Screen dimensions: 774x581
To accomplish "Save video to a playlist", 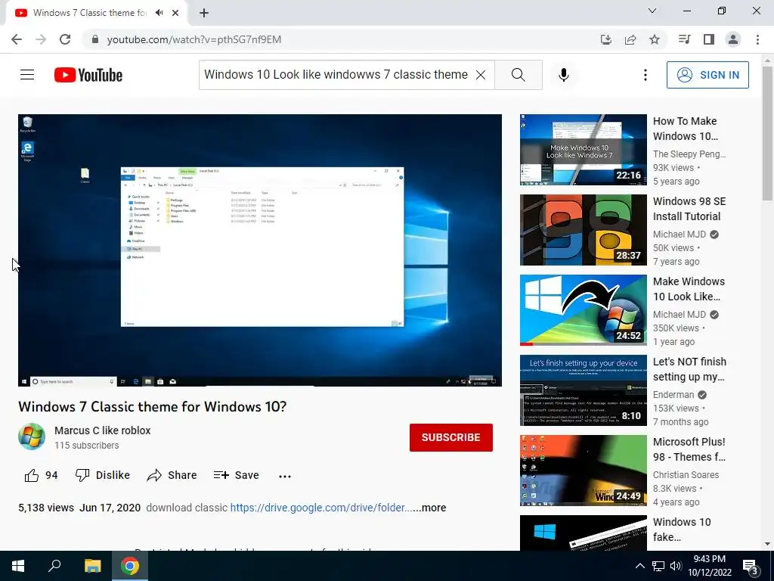I will (236, 475).
